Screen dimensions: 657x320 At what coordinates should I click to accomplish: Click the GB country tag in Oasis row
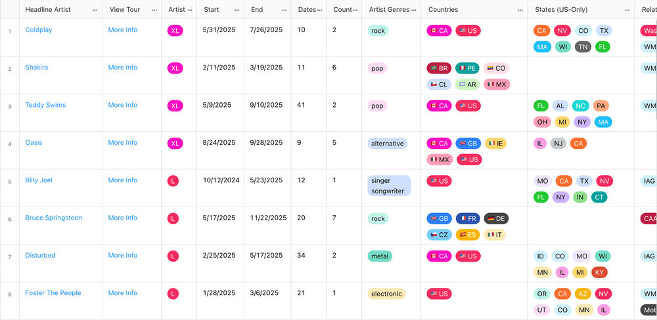468,144
